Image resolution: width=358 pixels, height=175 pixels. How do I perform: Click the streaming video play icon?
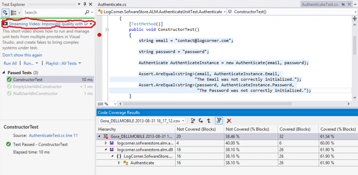point(5,24)
